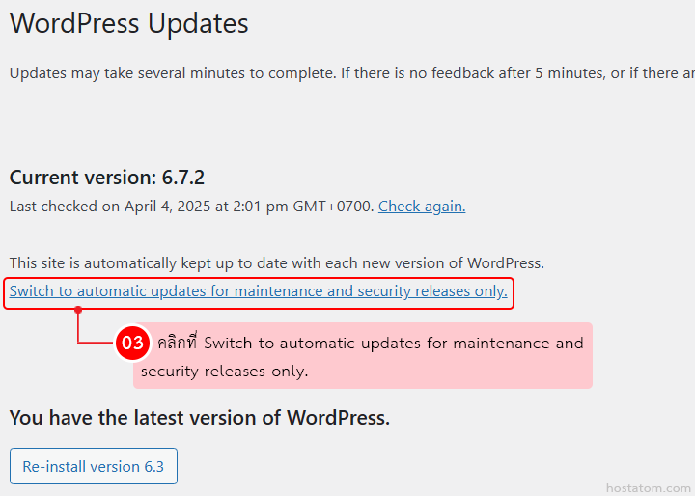695x496 pixels.
Task: Click the "Current version: 6.7.2" heading
Action: pos(106,178)
